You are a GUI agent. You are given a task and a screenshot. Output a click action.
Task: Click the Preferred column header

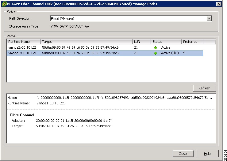192,42
